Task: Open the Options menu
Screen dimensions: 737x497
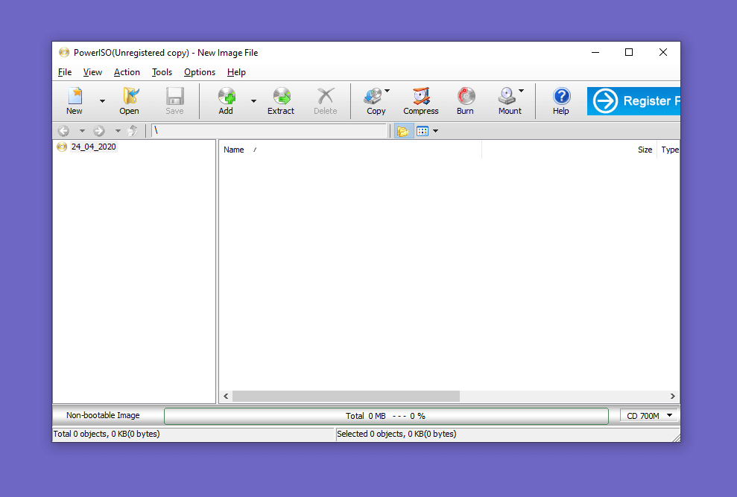Action: click(x=200, y=72)
